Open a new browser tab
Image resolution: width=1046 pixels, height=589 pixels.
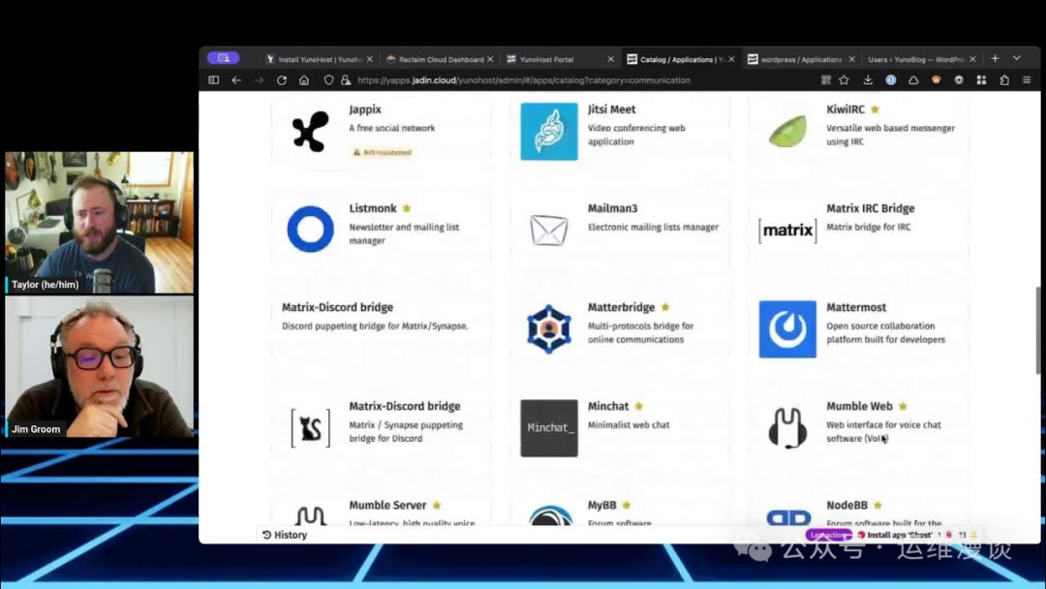pyautogui.click(x=995, y=59)
